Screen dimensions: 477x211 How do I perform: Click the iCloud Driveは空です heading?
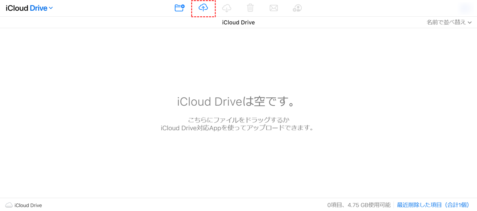click(x=237, y=101)
